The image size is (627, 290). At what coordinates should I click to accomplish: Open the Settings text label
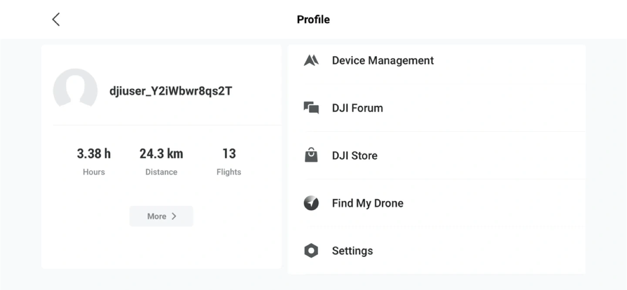click(352, 251)
